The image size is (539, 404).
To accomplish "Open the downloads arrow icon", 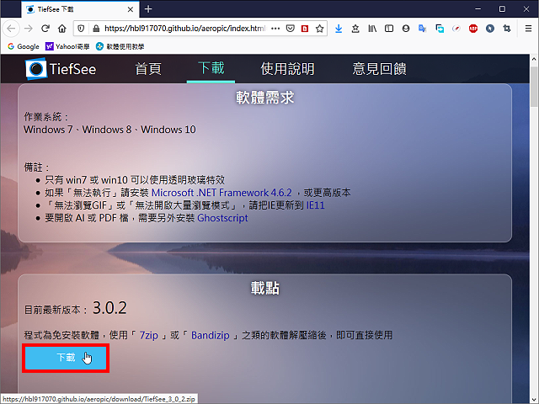I will [339, 29].
